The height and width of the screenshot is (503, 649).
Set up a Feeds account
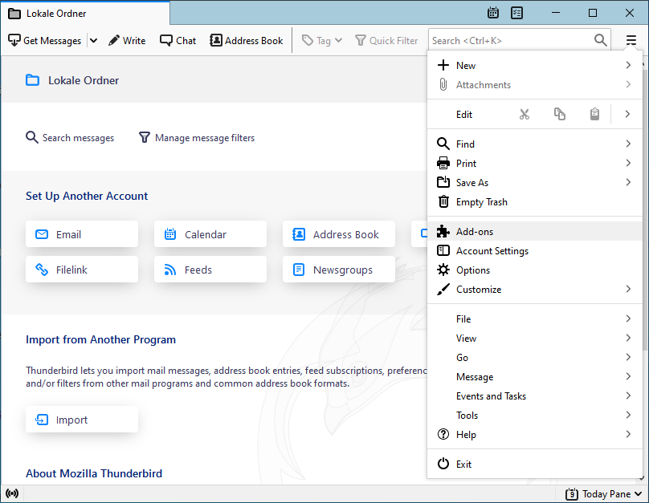(x=210, y=270)
